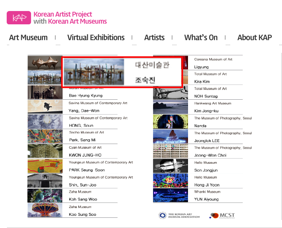Image resolution: width=282 pixels, height=228 pixels.
Task: Select Bae Hyung Kyung's dark figures thumbnail
Action: point(45,92)
